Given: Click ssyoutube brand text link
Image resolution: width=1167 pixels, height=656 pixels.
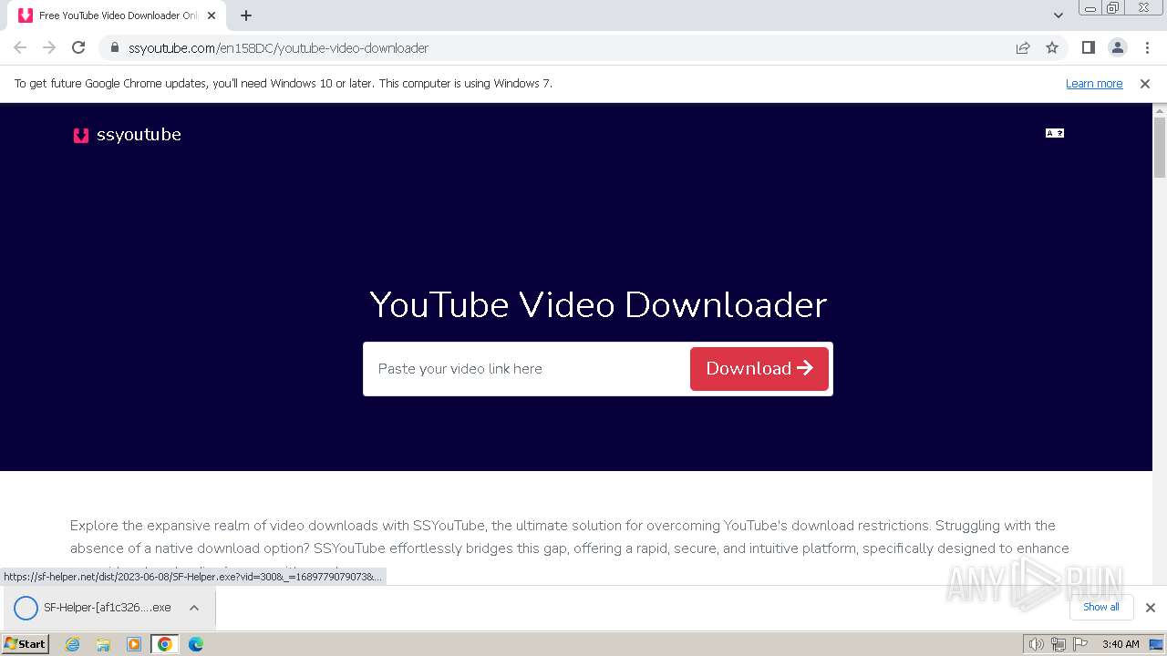Looking at the screenshot, I should pyautogui.click(x=139, y=135).
